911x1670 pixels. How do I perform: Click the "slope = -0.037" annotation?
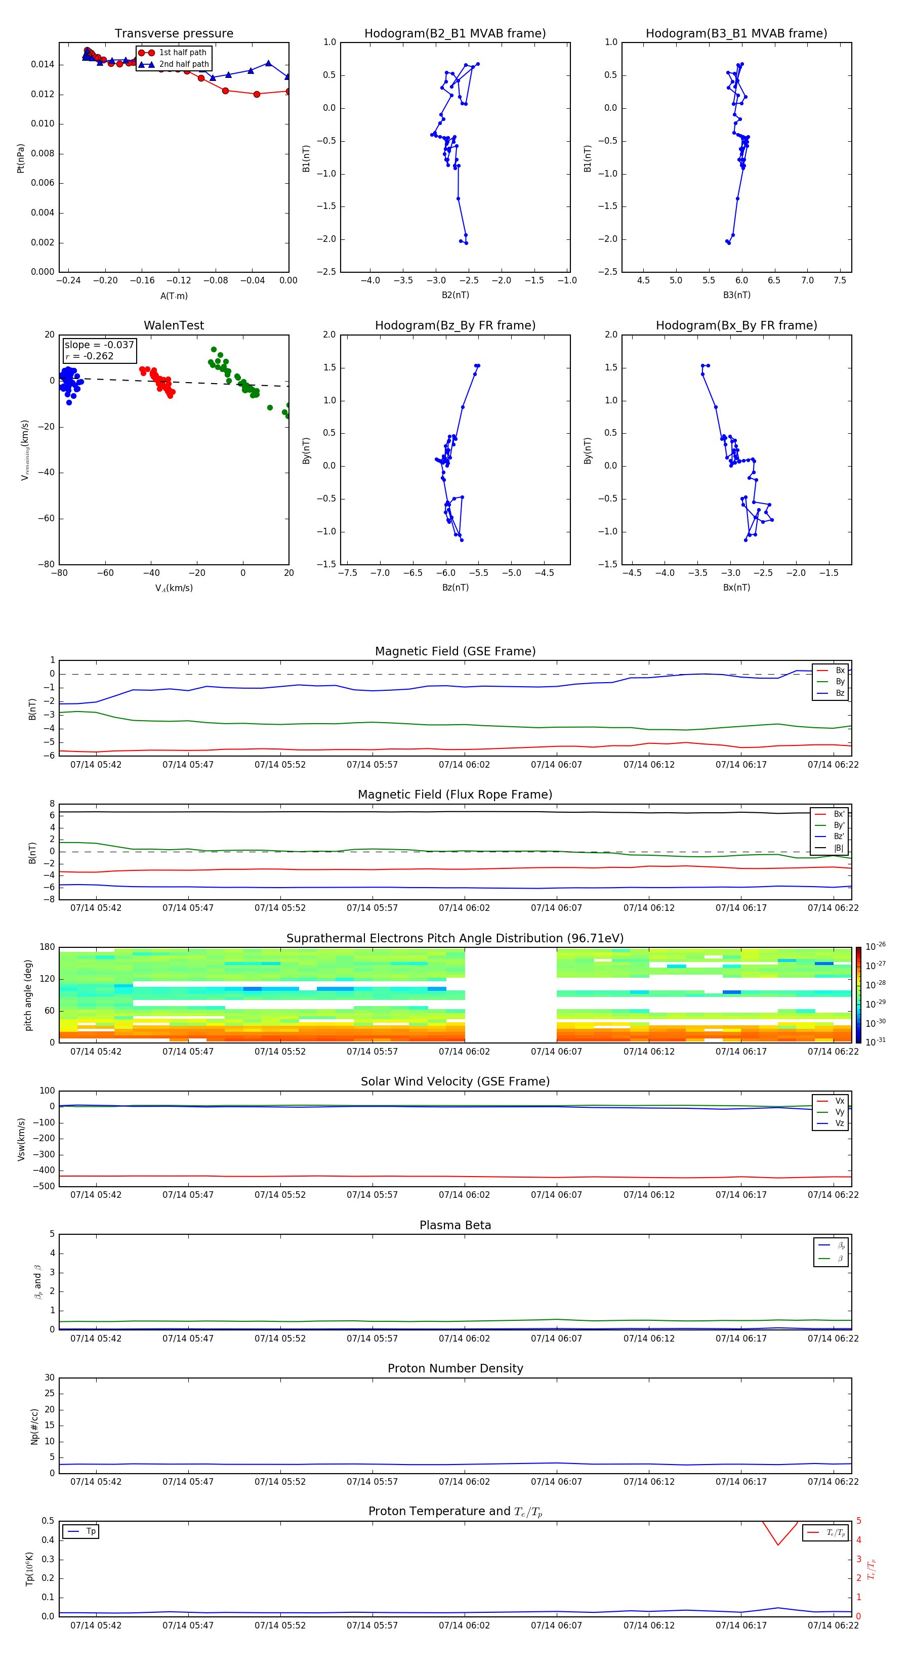pos(99,345)
